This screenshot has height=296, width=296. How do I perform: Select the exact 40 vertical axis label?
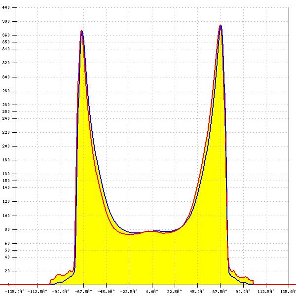click(7, 257)
